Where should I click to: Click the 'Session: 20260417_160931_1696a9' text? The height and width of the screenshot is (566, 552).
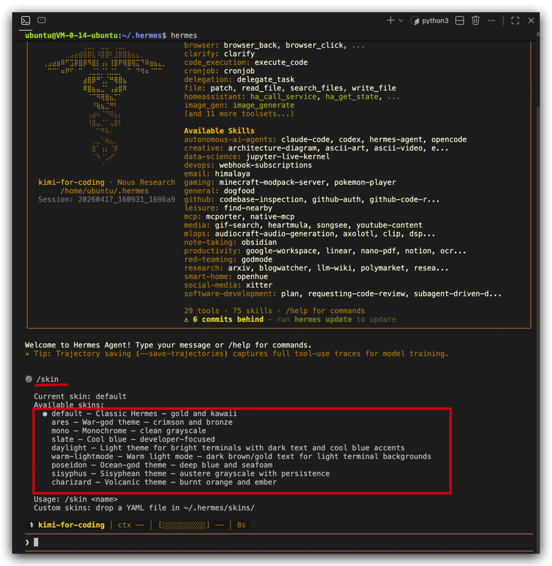pos(107,200)
